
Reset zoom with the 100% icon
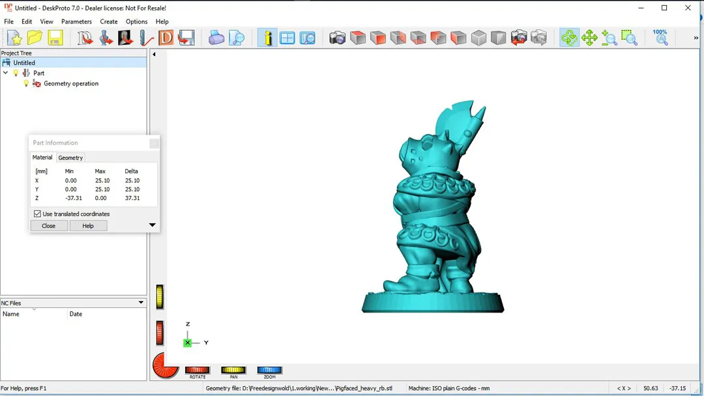(660, 37)
